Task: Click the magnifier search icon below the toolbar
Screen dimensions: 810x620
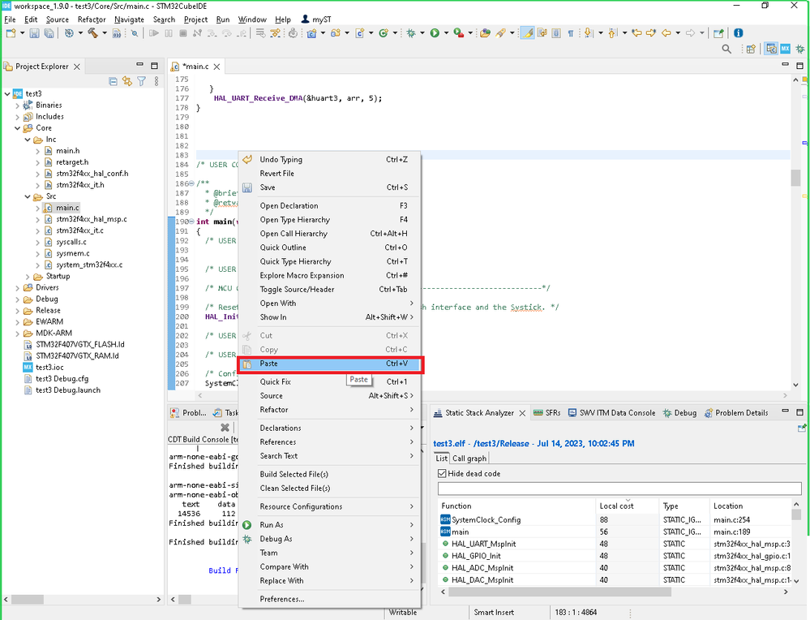Action: (x=726, y=50)
